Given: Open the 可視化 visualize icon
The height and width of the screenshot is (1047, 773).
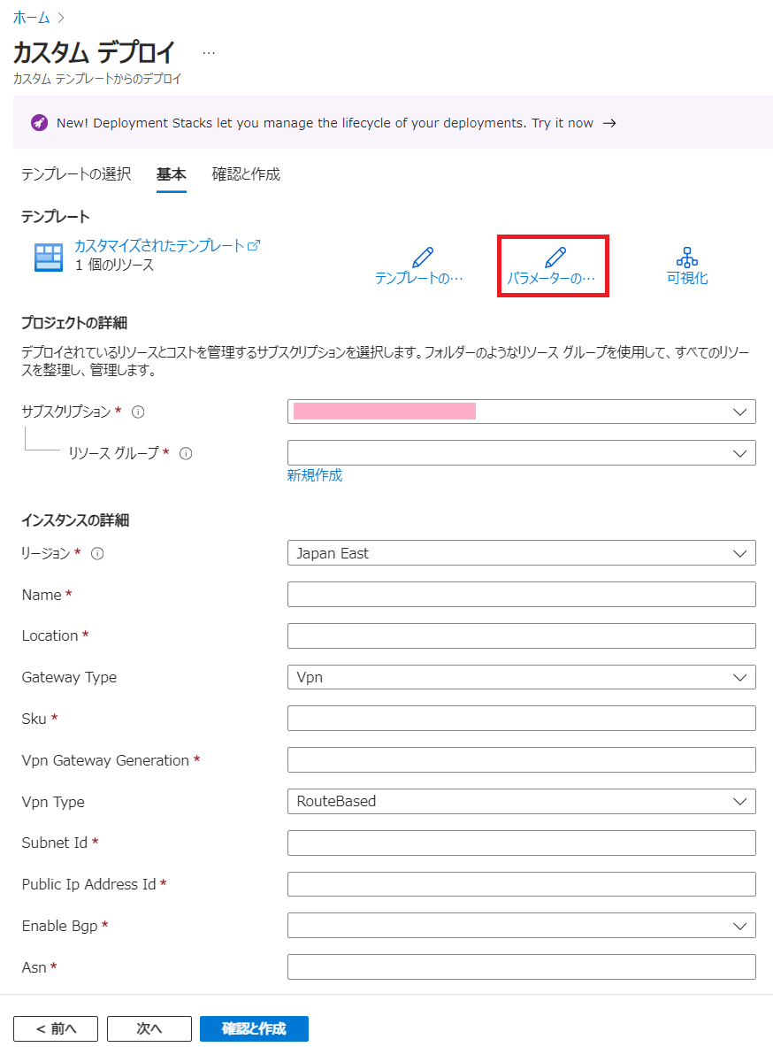Looking at the screenshot, I should point(687,257).
